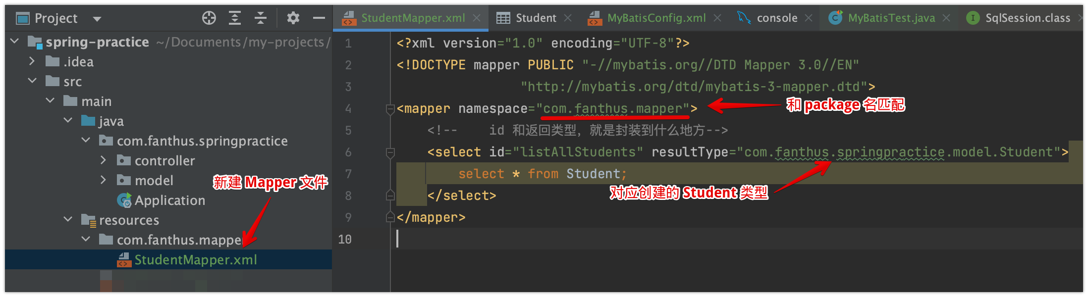The image size is (1088, 297).
Task: Expand the model package
Action: pos(103,180)
